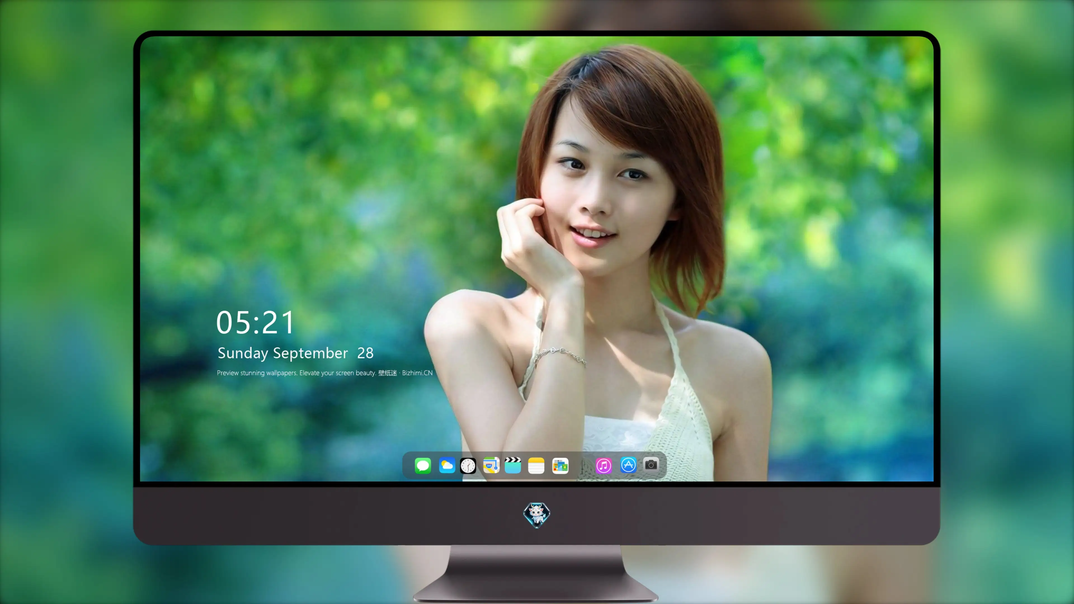Click the "Sunday September 28" date text
The image size is (1074, 604).
[x=296, y=353]
